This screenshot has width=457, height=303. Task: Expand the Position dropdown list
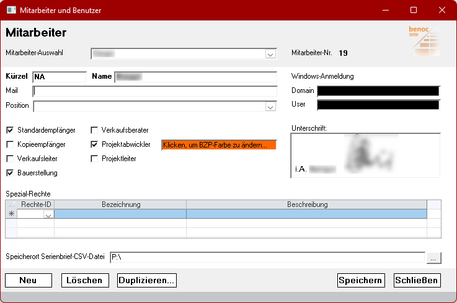tap(270, 106)
